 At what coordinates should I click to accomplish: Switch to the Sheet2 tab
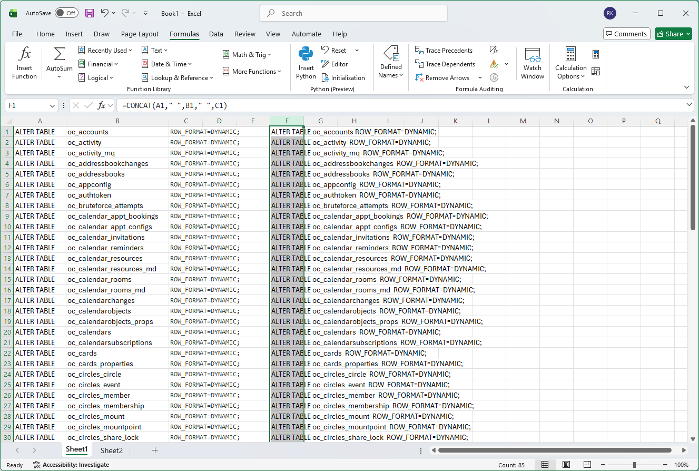click(112, 450)
